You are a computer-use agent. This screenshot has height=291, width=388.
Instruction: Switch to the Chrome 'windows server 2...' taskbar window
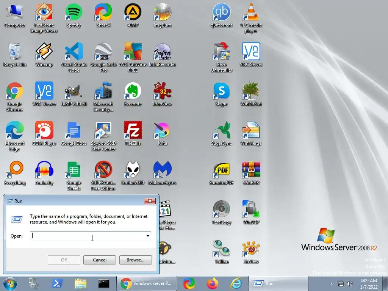click(147, 283)
